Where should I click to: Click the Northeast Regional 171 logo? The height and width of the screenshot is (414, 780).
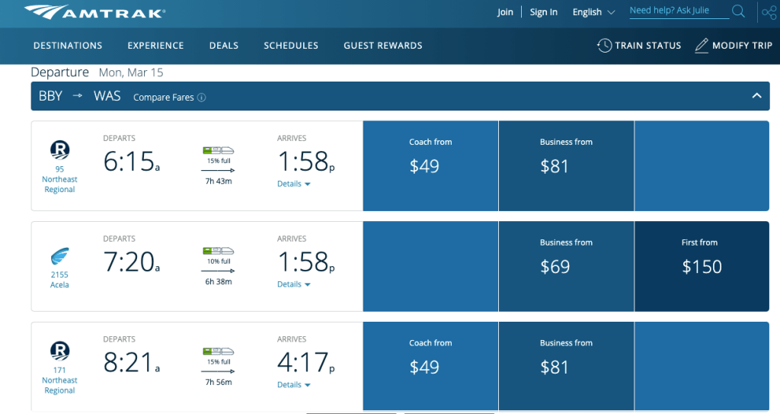pyautogui.click(x=59, y=350)
